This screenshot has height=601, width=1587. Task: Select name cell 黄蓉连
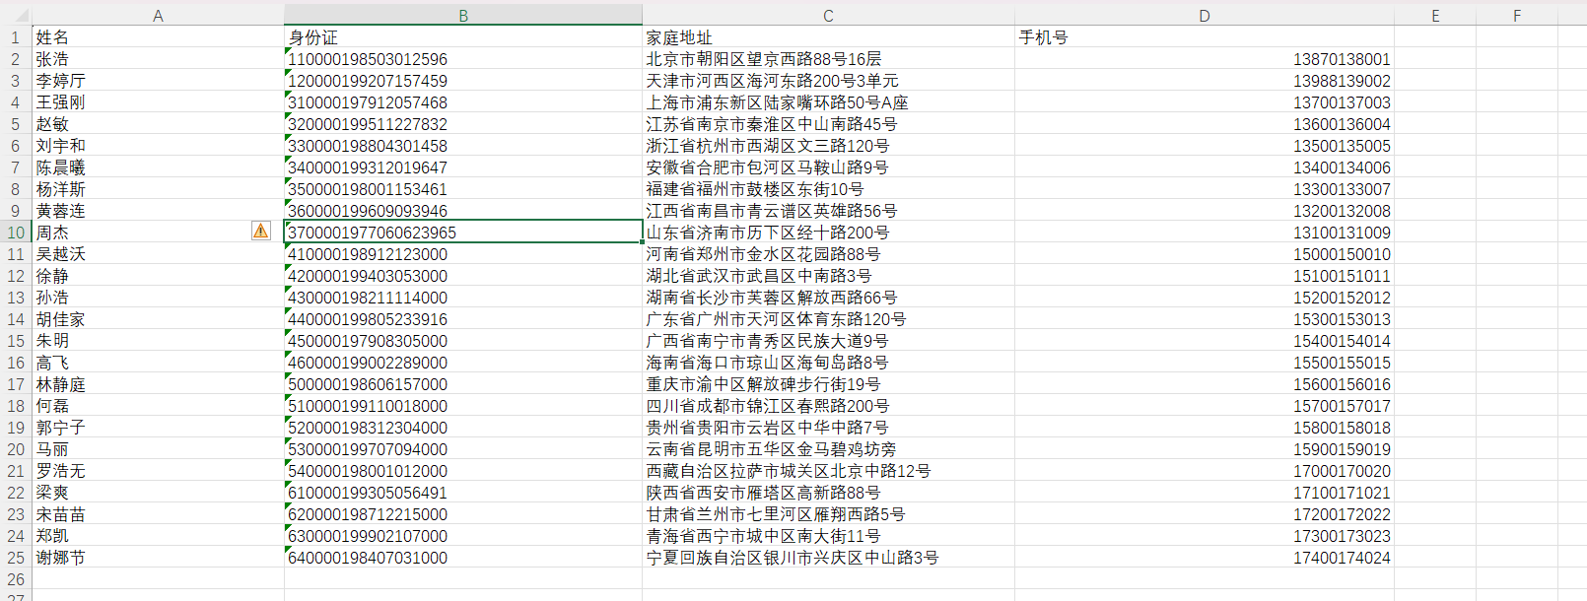158,211
